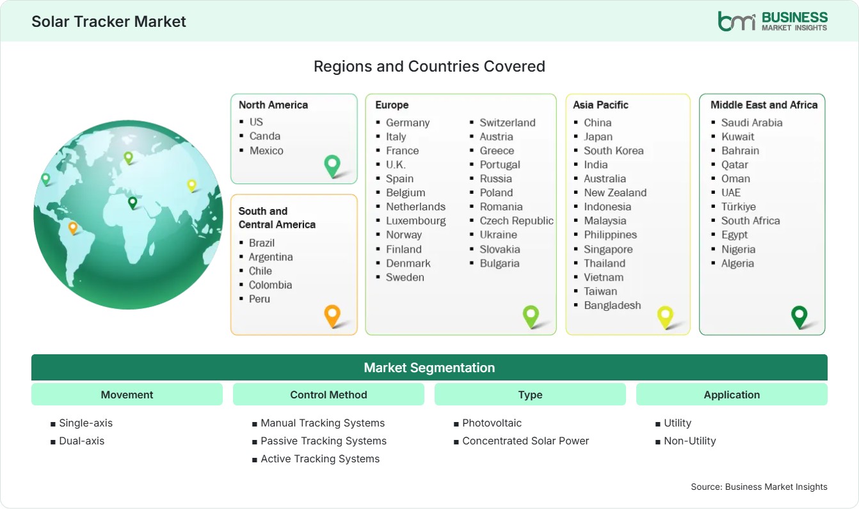Click the orange pin in South and Central America card
Screen dimensions: 859x509
tap(332, 316)
